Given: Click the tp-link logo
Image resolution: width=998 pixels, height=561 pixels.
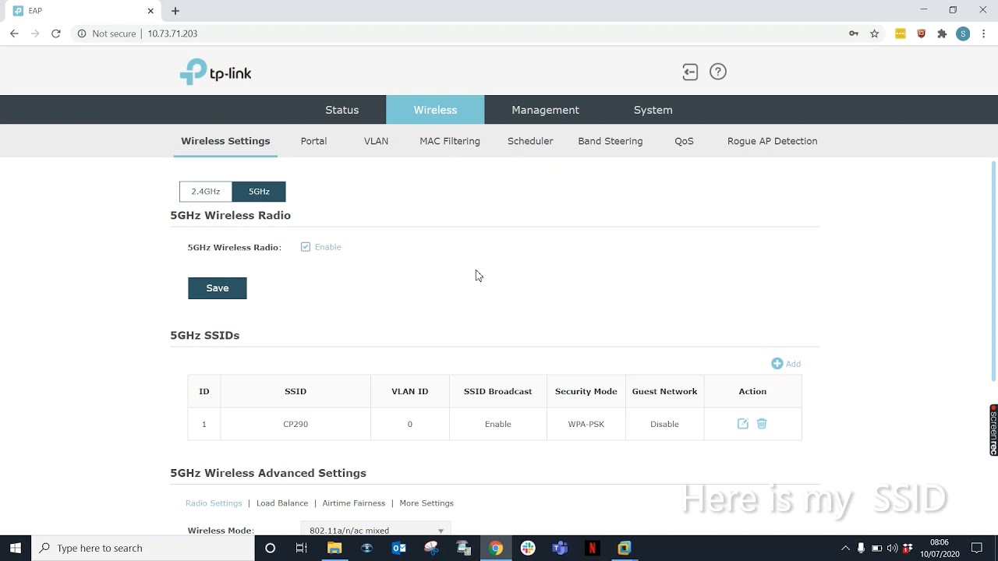Looking at the screenshot, I should (215, 72).
